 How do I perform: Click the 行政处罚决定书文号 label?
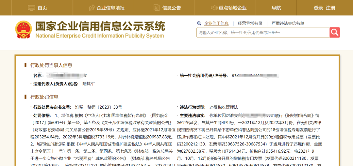tap(52, 107)
